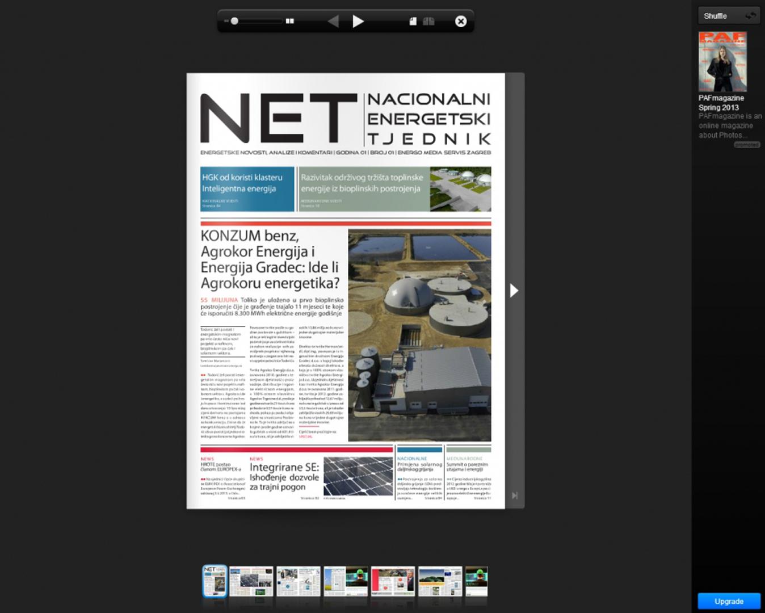765x613 pixels.
Task: Open the spread thumbnail with red page
Action: (393, 581)
